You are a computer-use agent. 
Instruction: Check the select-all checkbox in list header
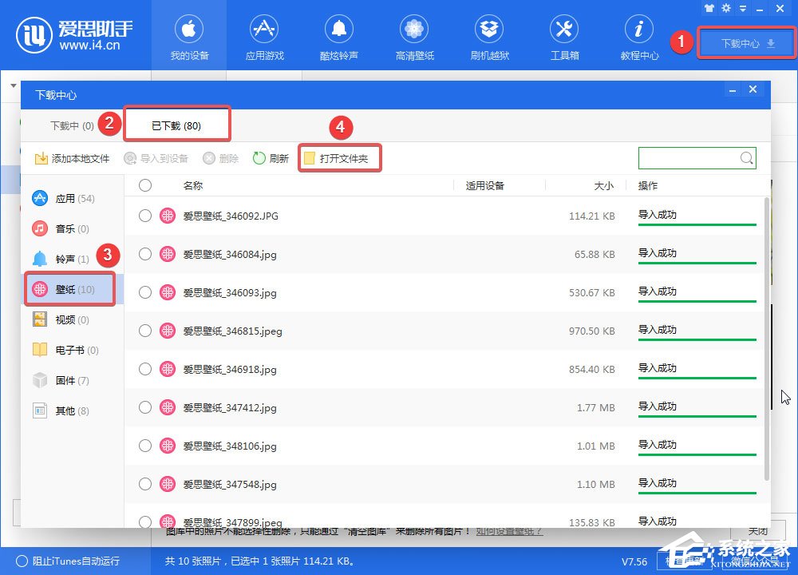(x=144, y=184)
